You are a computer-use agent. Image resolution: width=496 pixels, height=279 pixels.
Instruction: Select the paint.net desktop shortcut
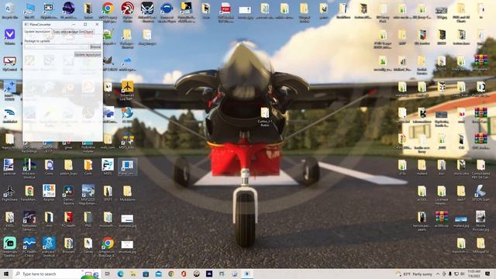(9, 167)
